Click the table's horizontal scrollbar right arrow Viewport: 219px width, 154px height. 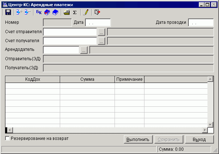pos(205,130)
